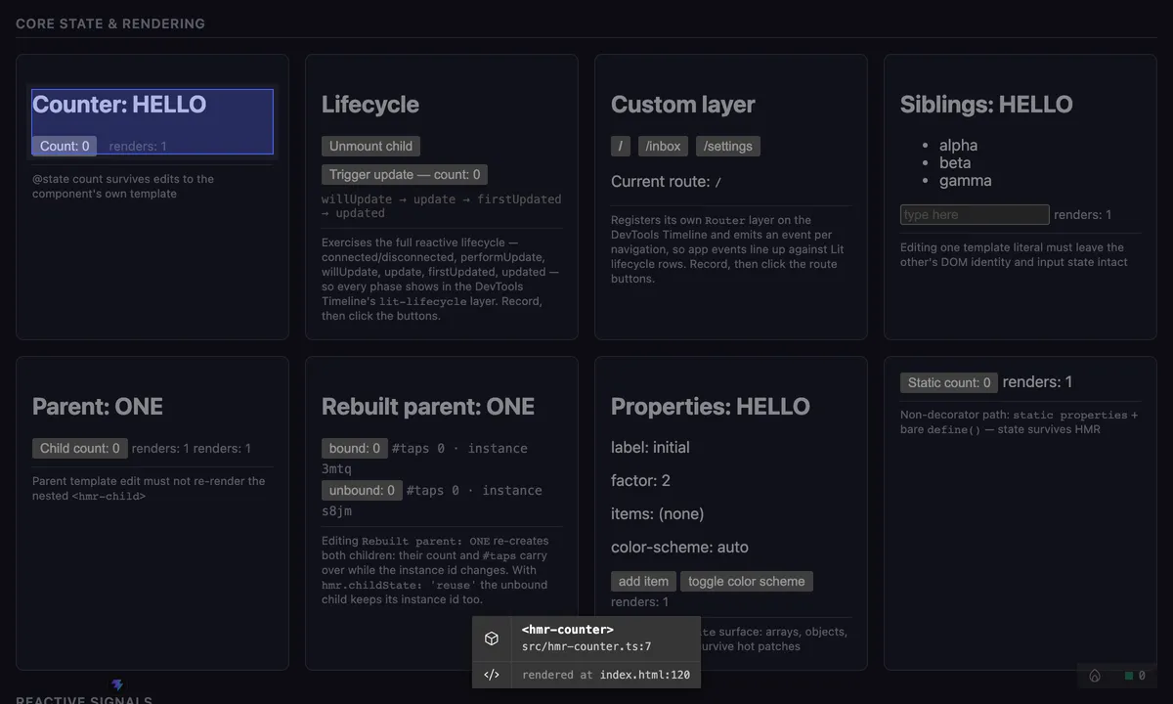Click the Siblings: HELLO heading
Image resolution: width=1173 pixels, height=704 pixels.
[x=986, y=104]
